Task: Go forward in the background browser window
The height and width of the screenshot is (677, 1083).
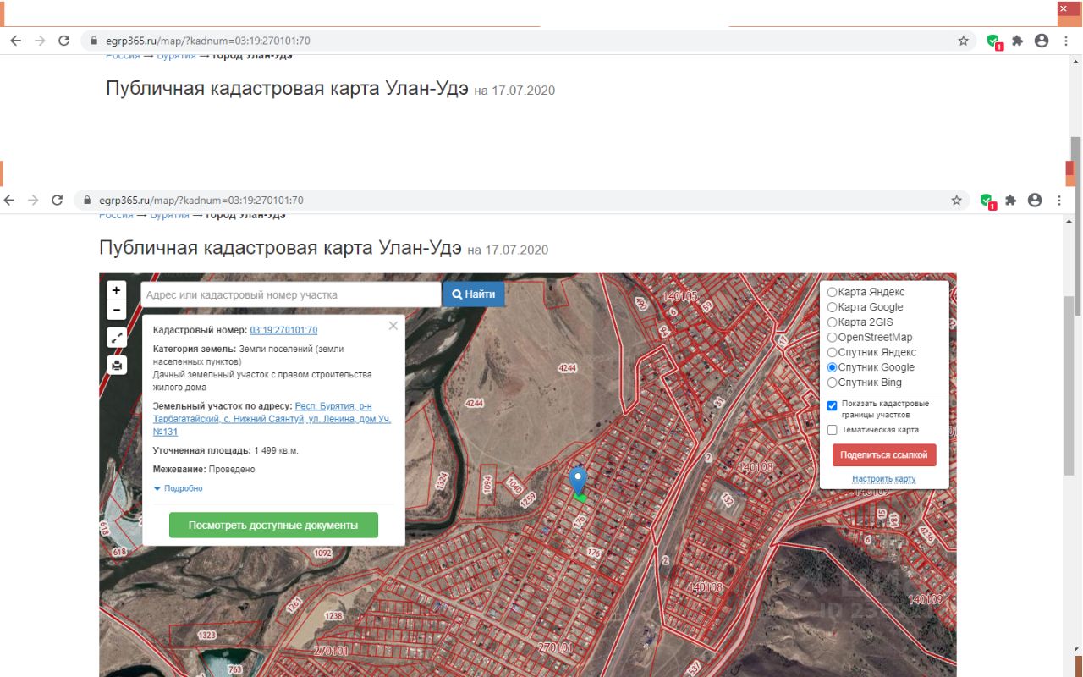Action: tap(40, 41)
